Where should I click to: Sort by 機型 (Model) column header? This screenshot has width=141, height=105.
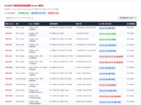tap(9, 24)
